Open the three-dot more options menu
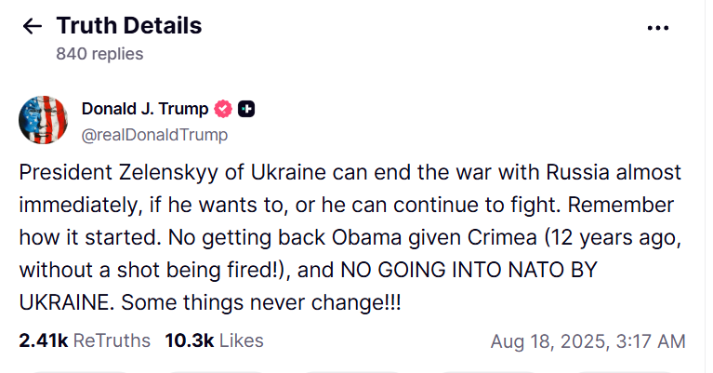 click(x=657, y=28)
